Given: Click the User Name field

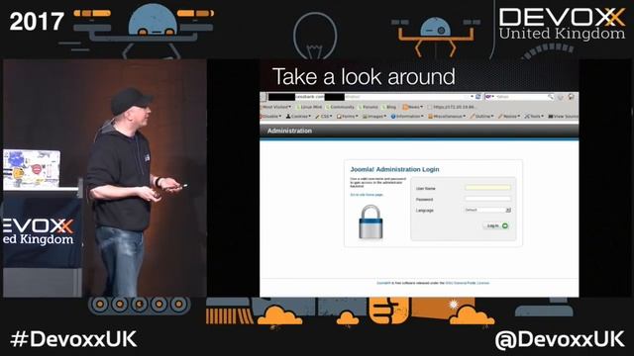Looking at the screenshot, I should [487, 188].
